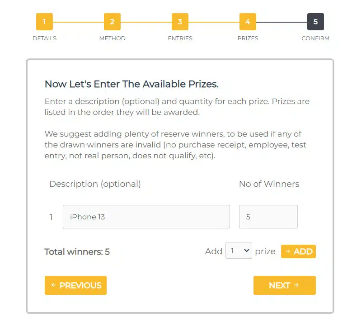Screen dimensions: 352x332
Task: Click the iPhone 13 description field
Action: pyautogui.click(x=146, y=217)
